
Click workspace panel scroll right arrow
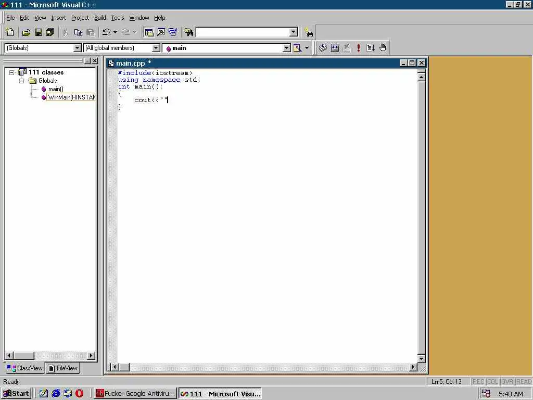91,356
